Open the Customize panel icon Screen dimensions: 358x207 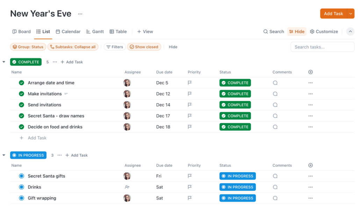pos(313,31)
